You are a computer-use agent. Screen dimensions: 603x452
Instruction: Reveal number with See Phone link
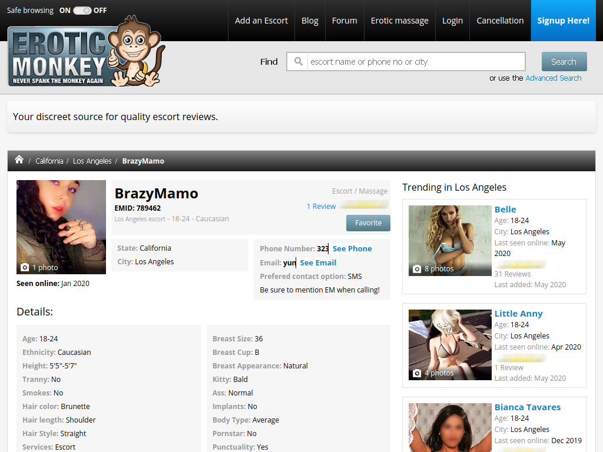[352, 249]
